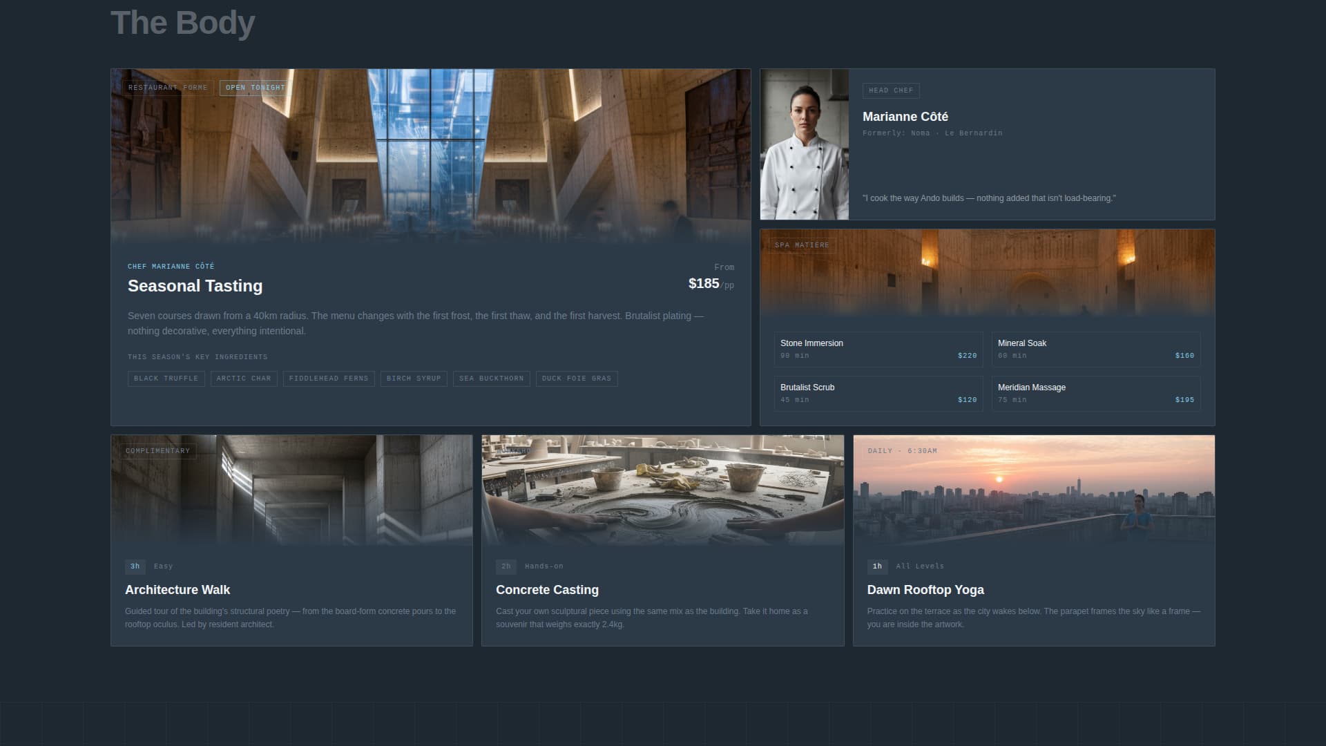Open the Architecture Walk card
Viewport: 1326px width, 746px height.
tap(177, 590)
